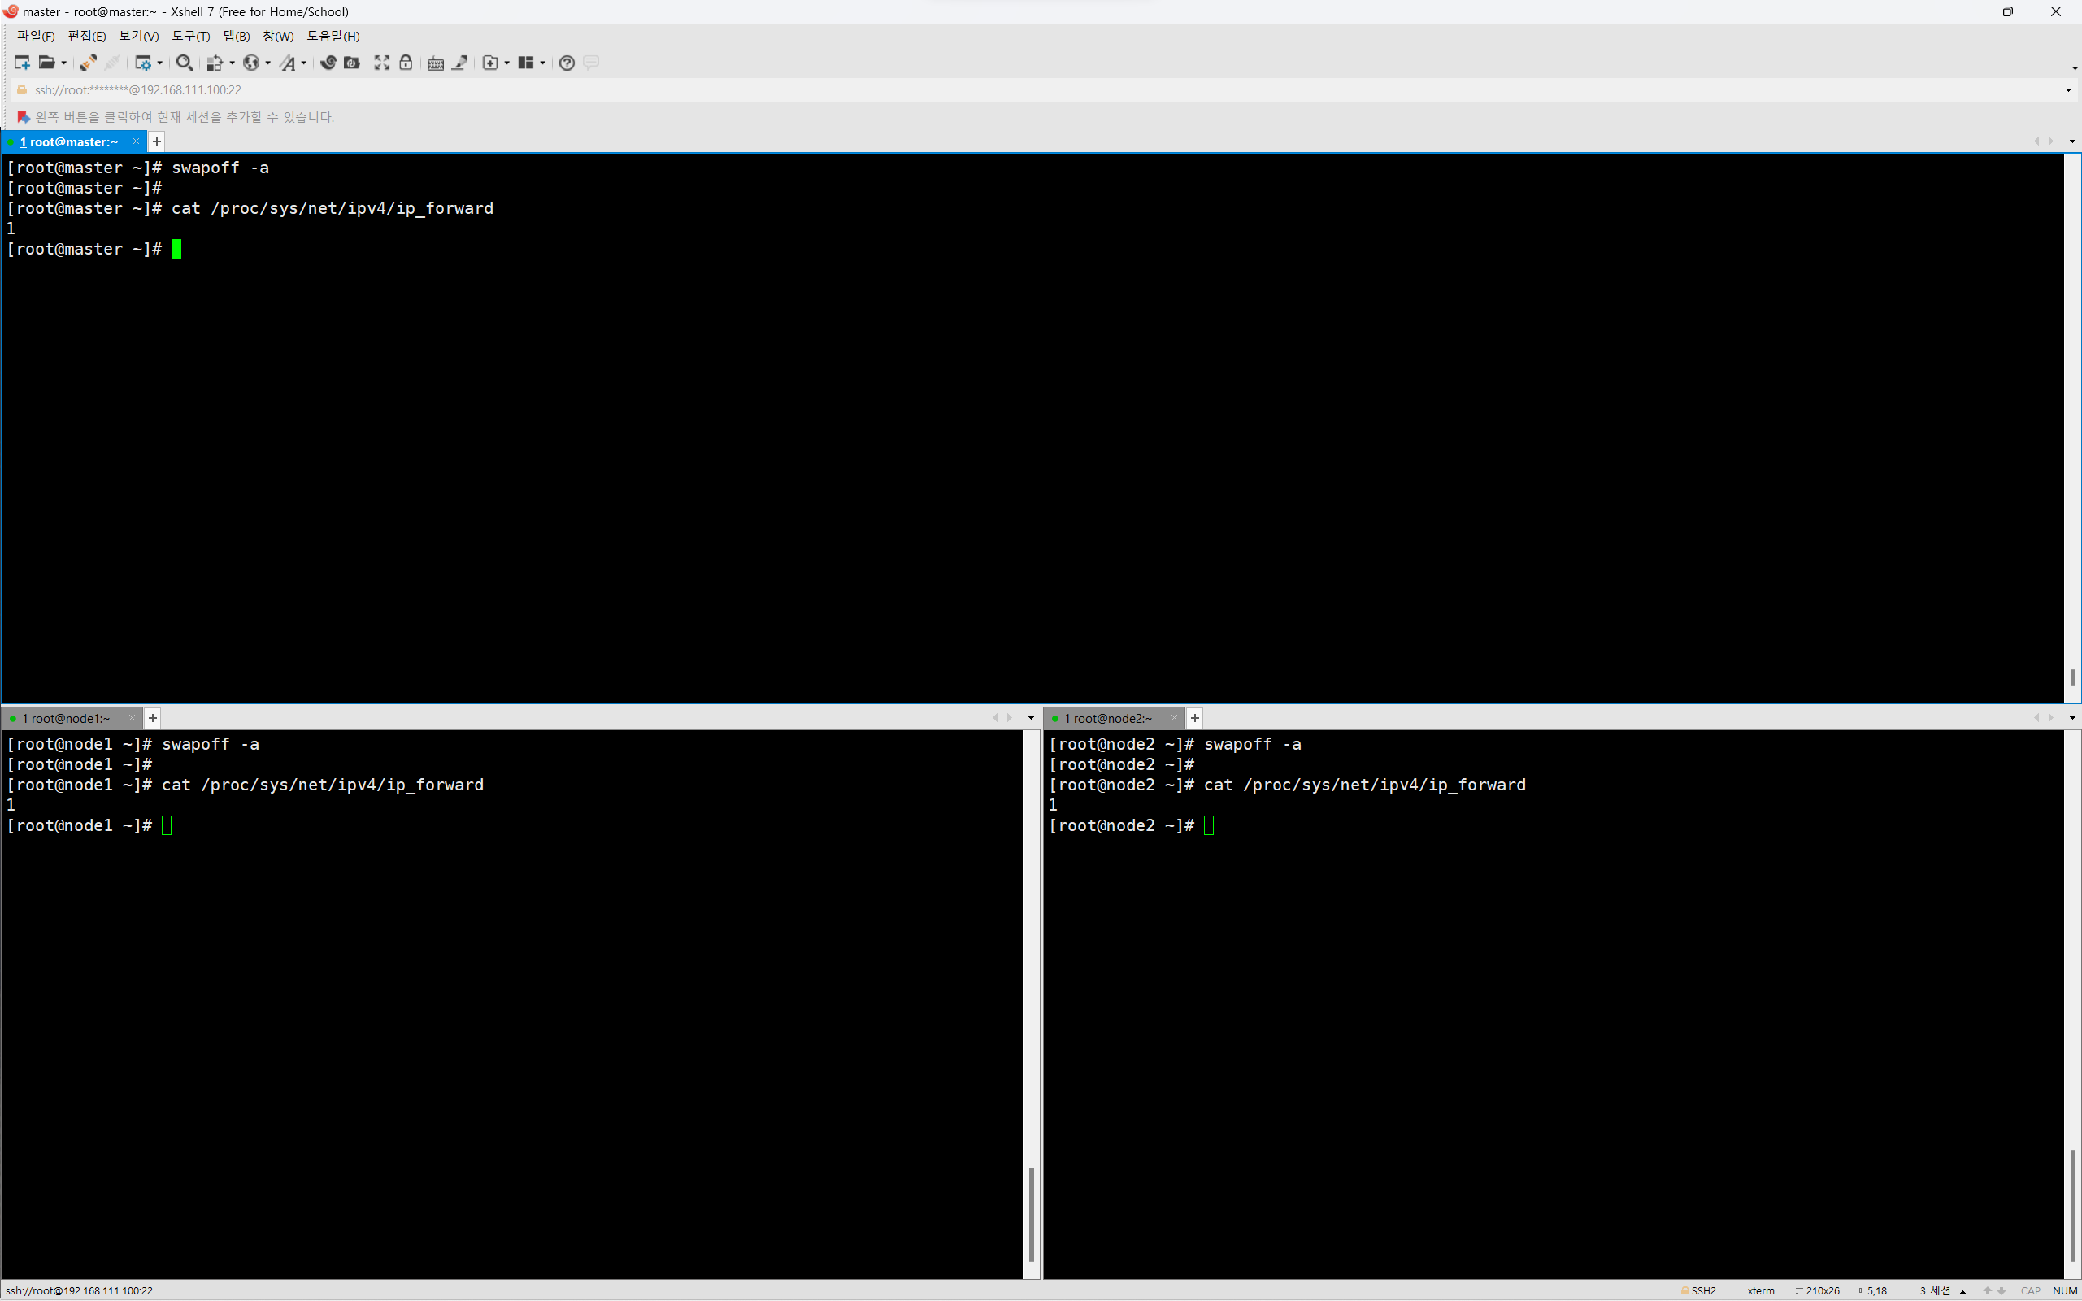Close the root@master session tab
Viewport: 2082px width, 1301px height.
pyautogui.click(x=136, y=141)
